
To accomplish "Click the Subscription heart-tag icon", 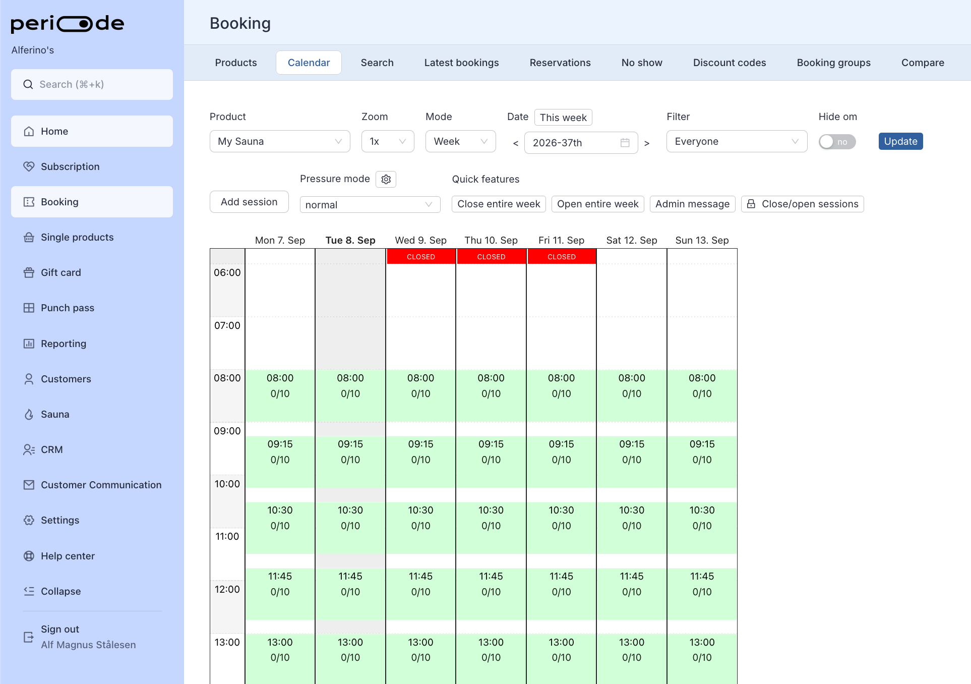I will point(29,166).
